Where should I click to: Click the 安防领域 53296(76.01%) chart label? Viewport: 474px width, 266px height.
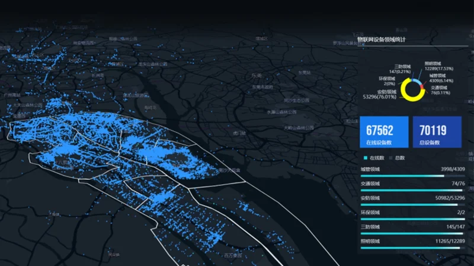coord(380,95)
